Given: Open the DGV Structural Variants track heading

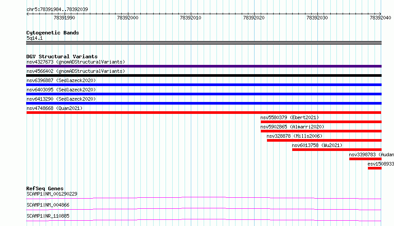Looking at the screenshot, I should pyautogui.click(x=62, y=56).
